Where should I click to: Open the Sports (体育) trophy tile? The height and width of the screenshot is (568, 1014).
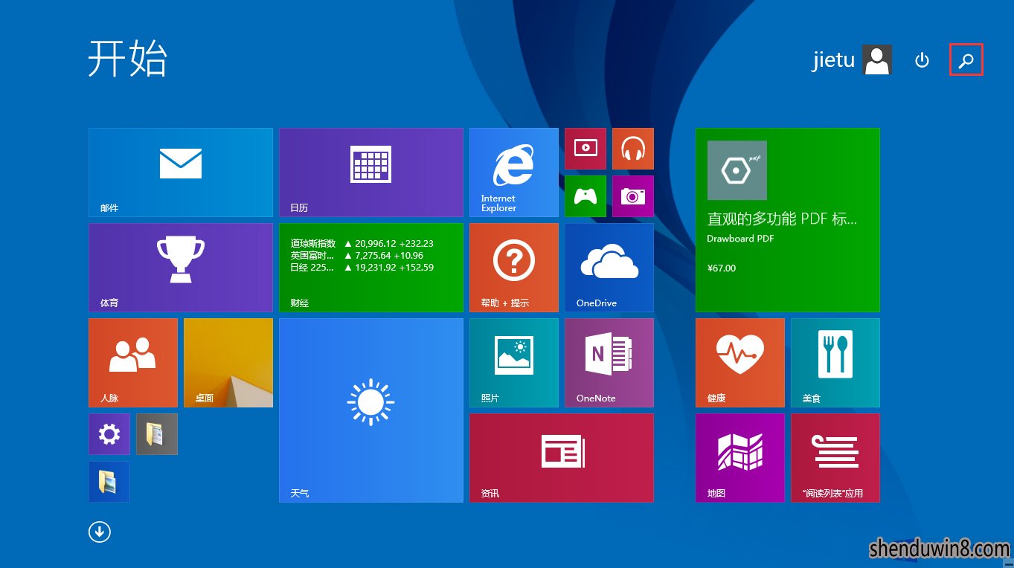pyautogui.click(x=181, y=268)
